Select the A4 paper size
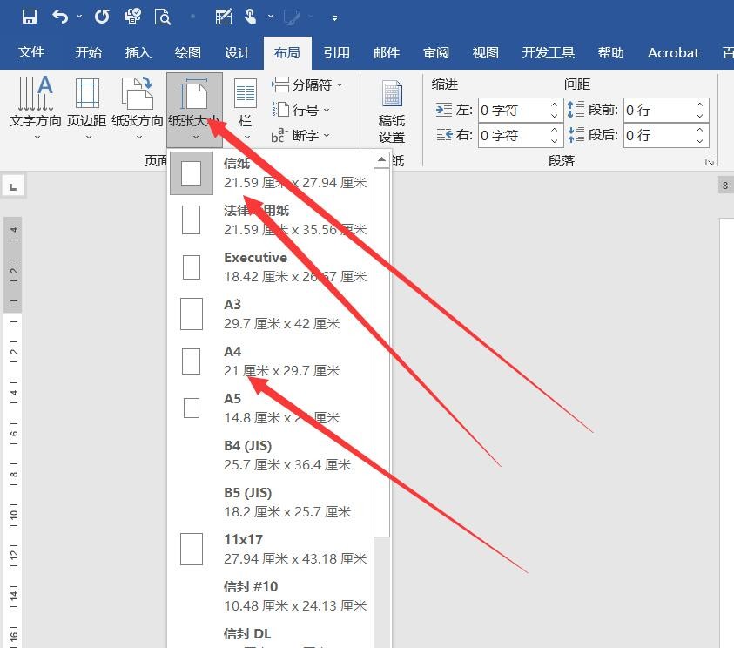734x648 pixels. (261, 361)
